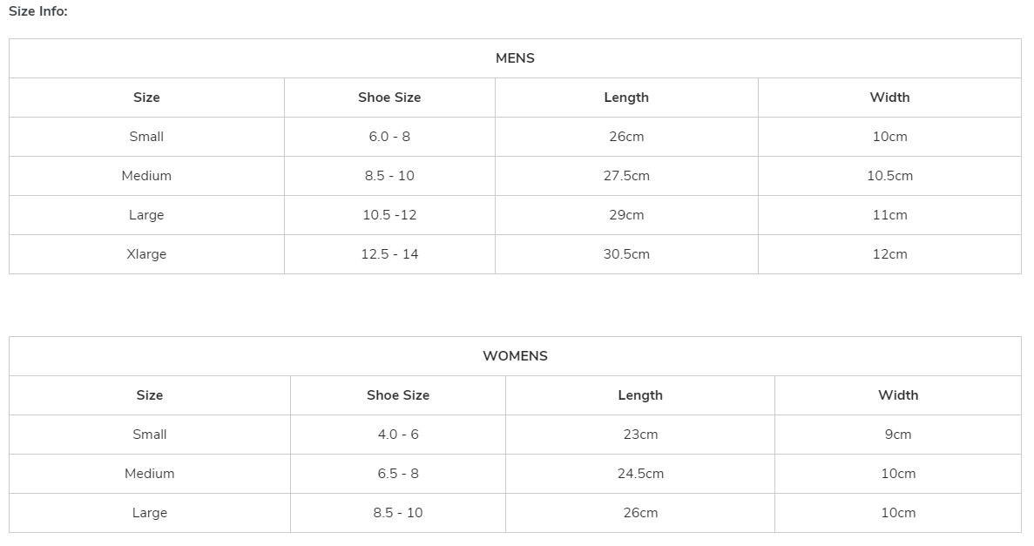
Task: Click the 6.0 - 8 shoe size cell
Action: click(389, 137)
